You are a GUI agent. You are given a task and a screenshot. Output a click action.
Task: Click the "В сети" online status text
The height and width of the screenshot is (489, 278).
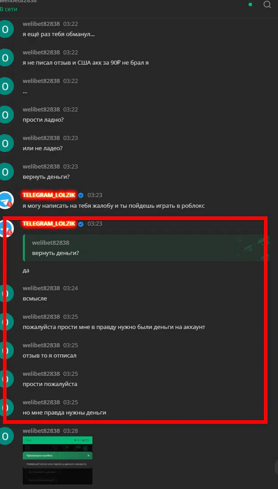click(x=8, y=9)
